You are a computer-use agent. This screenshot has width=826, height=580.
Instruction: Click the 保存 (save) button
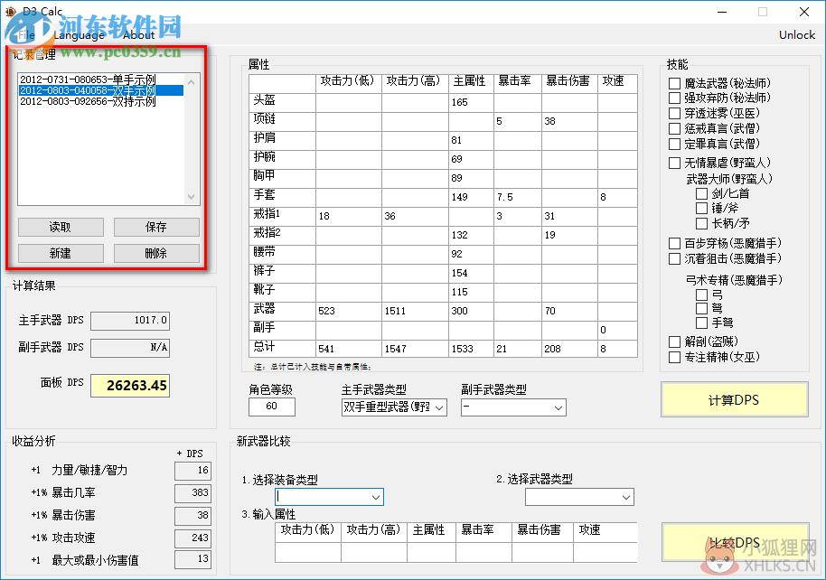156,227
